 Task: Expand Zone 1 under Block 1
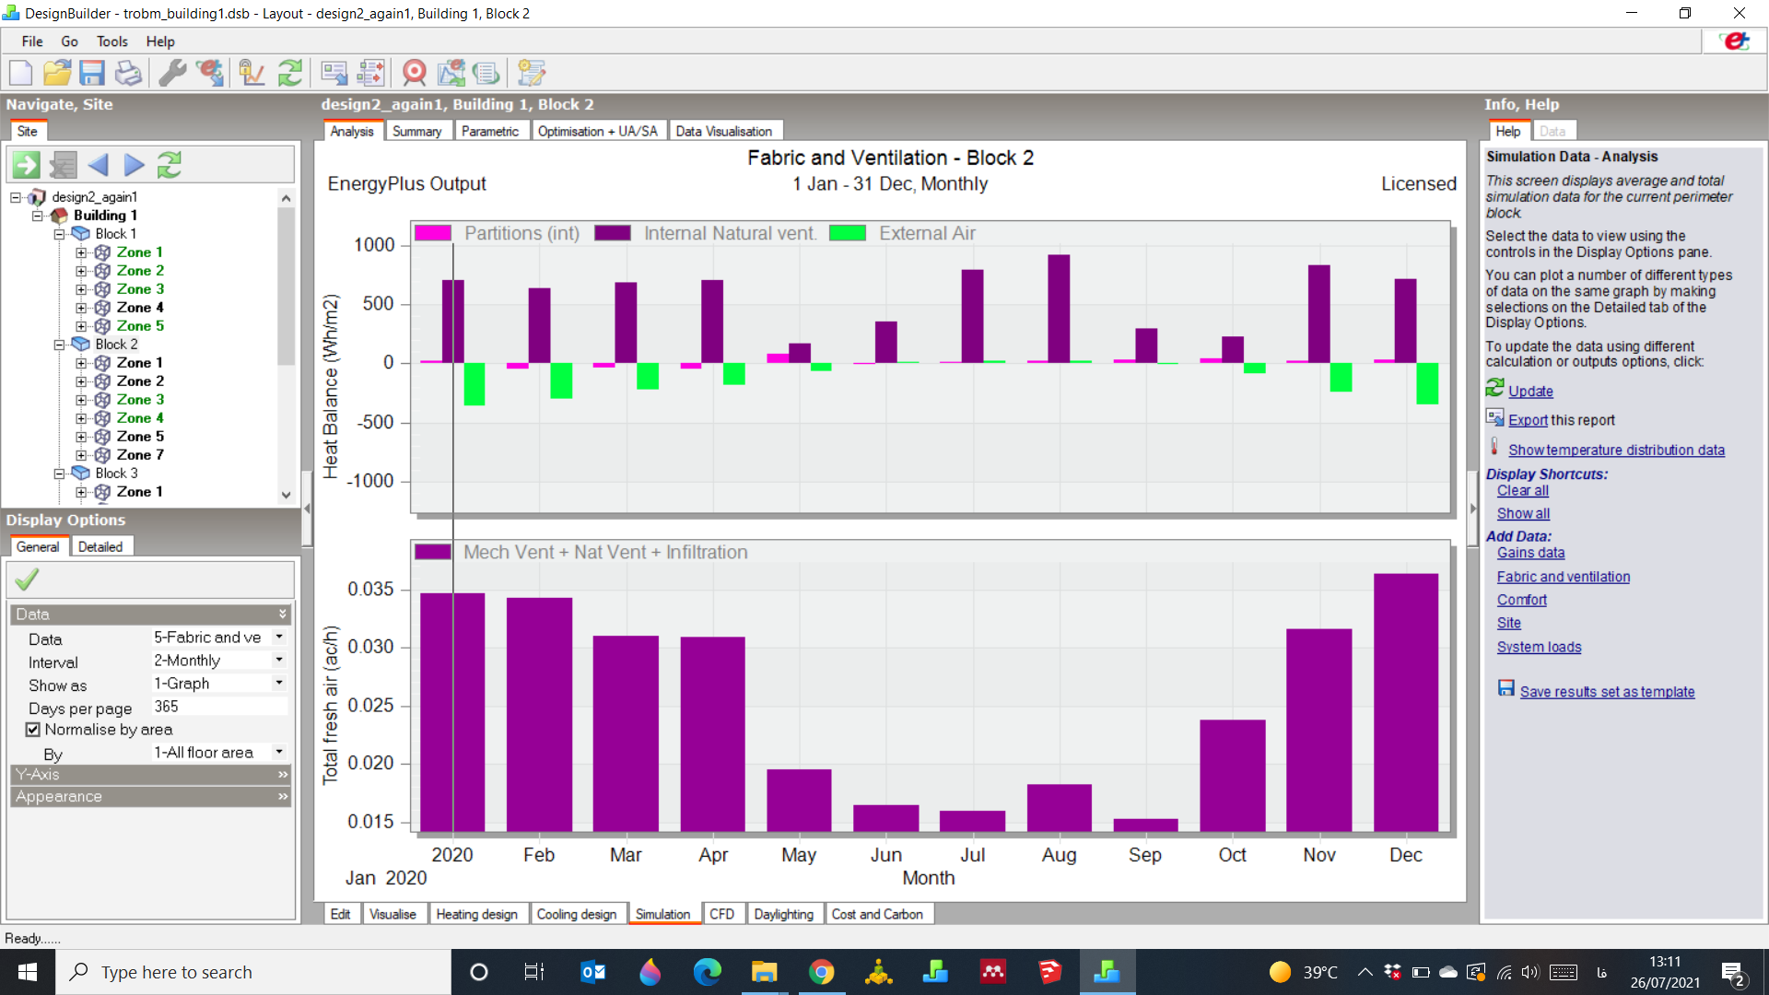[81, 252]
